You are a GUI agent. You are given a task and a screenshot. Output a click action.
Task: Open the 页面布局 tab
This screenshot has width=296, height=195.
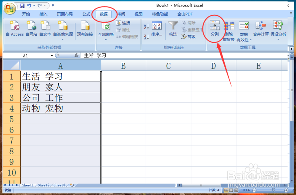click(x=65, y=14)
